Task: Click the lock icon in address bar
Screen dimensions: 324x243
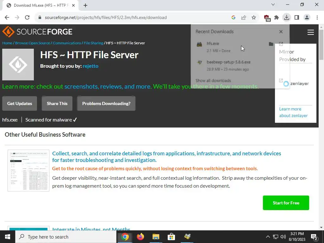Action: 40,18
